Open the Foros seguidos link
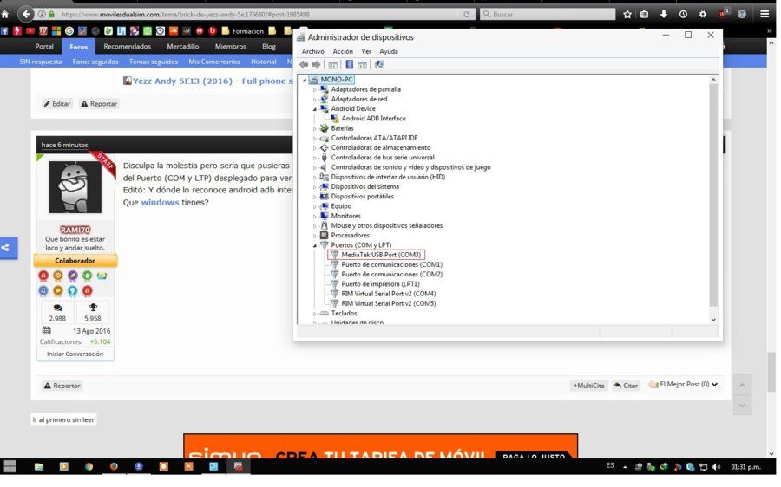Viewport: 781px width, 487px height. (x=95, y=62)
